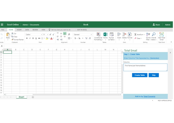The height and width of the screenshot is (123, 174).
Task: Increase font size with the grow font icon
Action: [x=50, y=35]
